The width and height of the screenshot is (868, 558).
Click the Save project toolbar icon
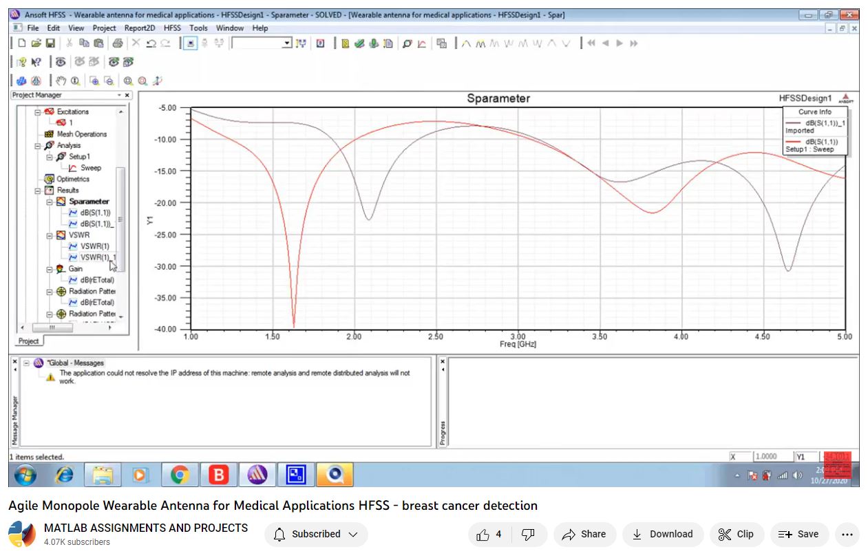[x=50, y=43]
